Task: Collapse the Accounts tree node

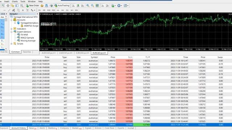Action: click(x=12, y=20)
